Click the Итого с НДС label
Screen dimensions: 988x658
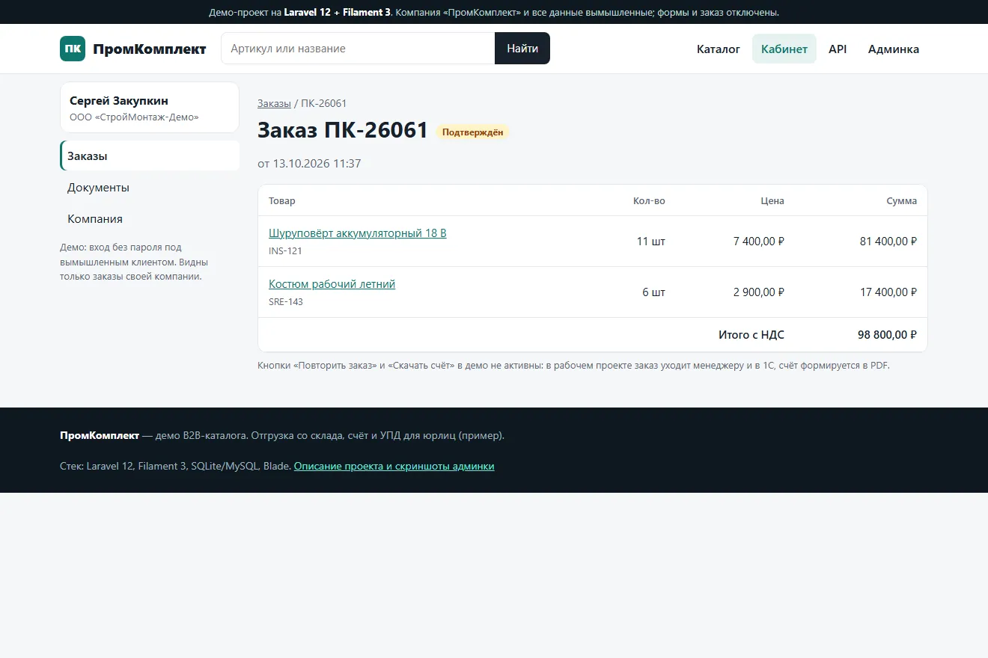point(751,335)
